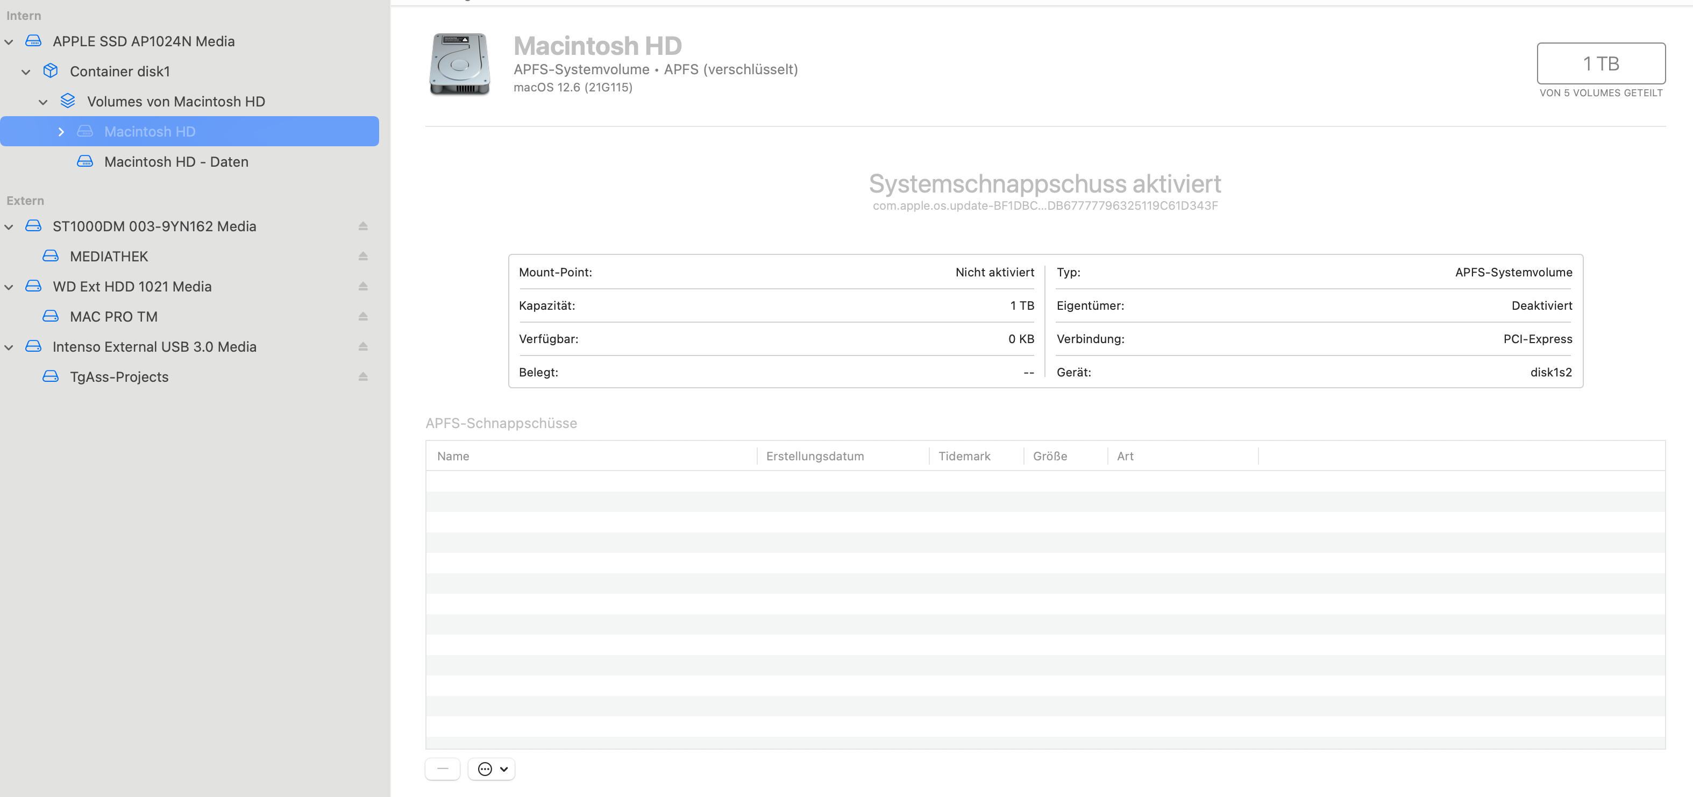Select the MEDIATHEK volume
Image resolution: width=1693 pixels, height=797 pixels.
109,256
